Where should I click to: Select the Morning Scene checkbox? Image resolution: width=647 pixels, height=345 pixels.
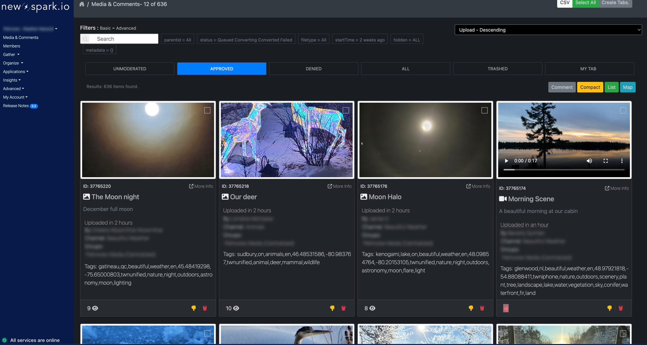point(622,110)
